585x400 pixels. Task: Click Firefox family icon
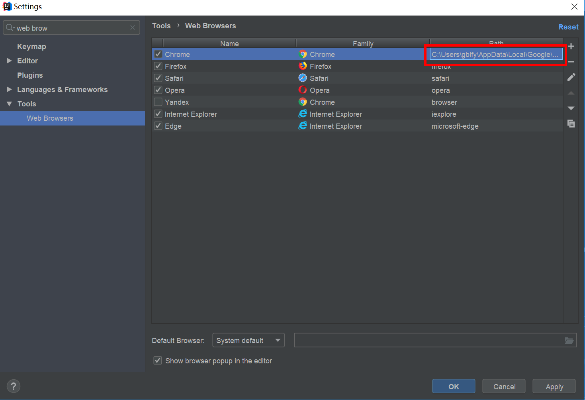point(303,66)
